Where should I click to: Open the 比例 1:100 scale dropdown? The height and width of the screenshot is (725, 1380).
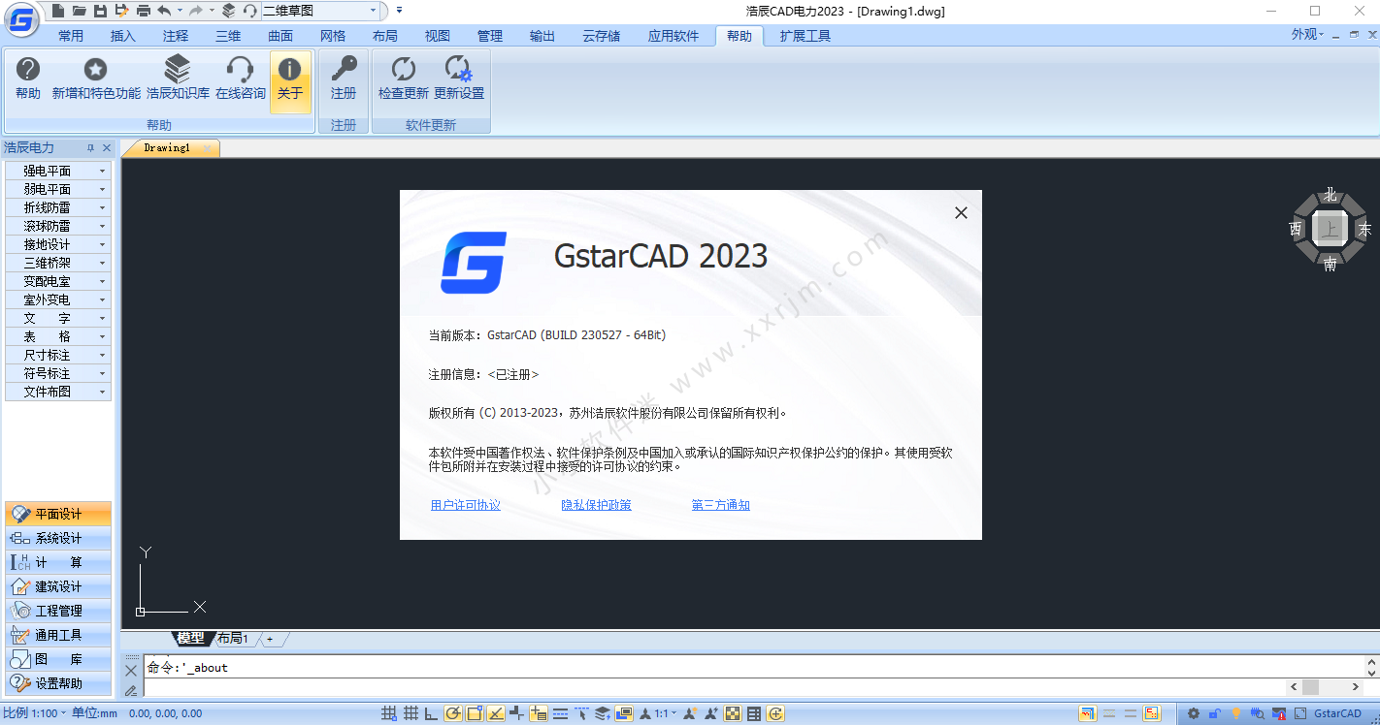pyautogui.click(x=35, y=713)
